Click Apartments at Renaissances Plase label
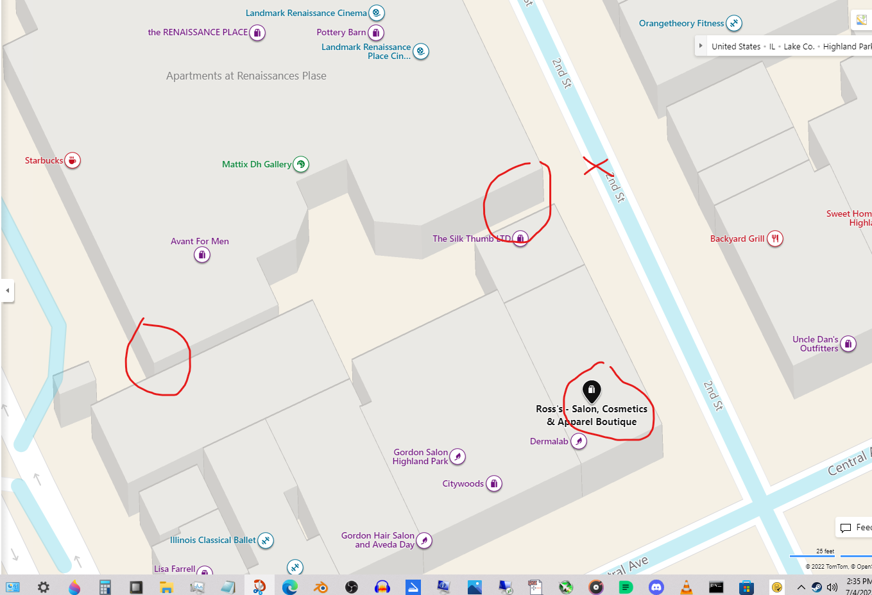Screen dimensions: 872x595 tap(246, 76)
